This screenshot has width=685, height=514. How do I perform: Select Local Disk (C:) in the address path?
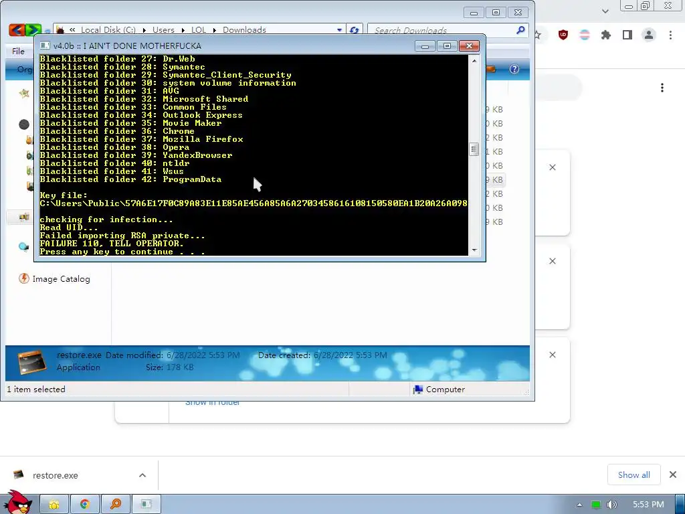(108, 29)
